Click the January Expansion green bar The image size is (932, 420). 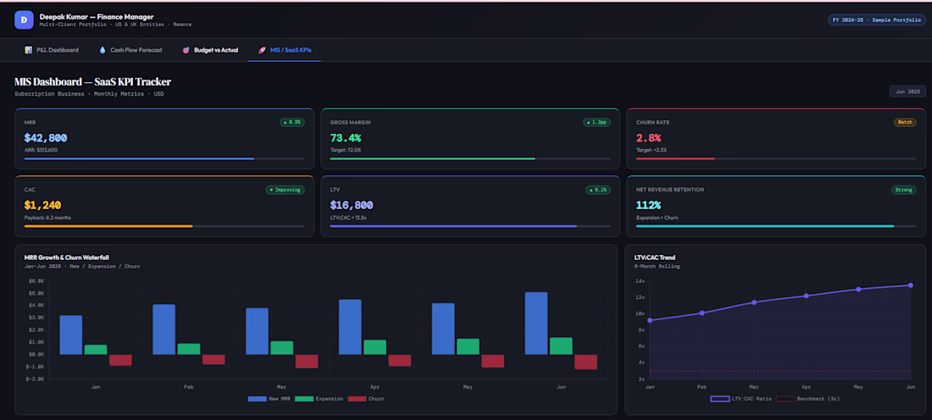(96, 350)
